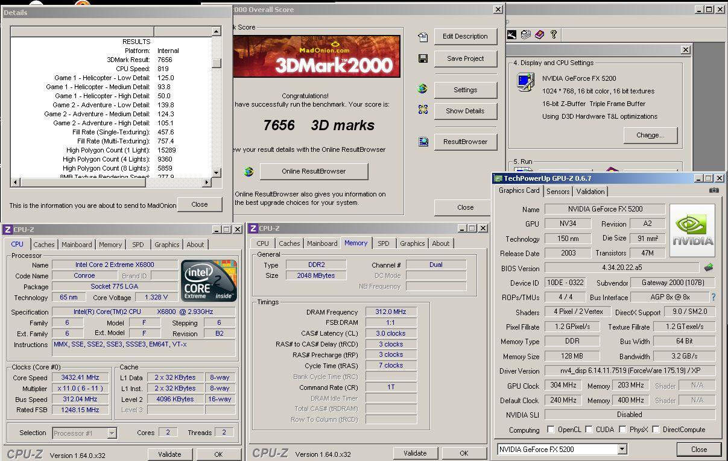Image resolution: width=728 pixels, height=461 pixels.
Task: Click the Online ResultBrowser button
Action: (x=314, y=171)
